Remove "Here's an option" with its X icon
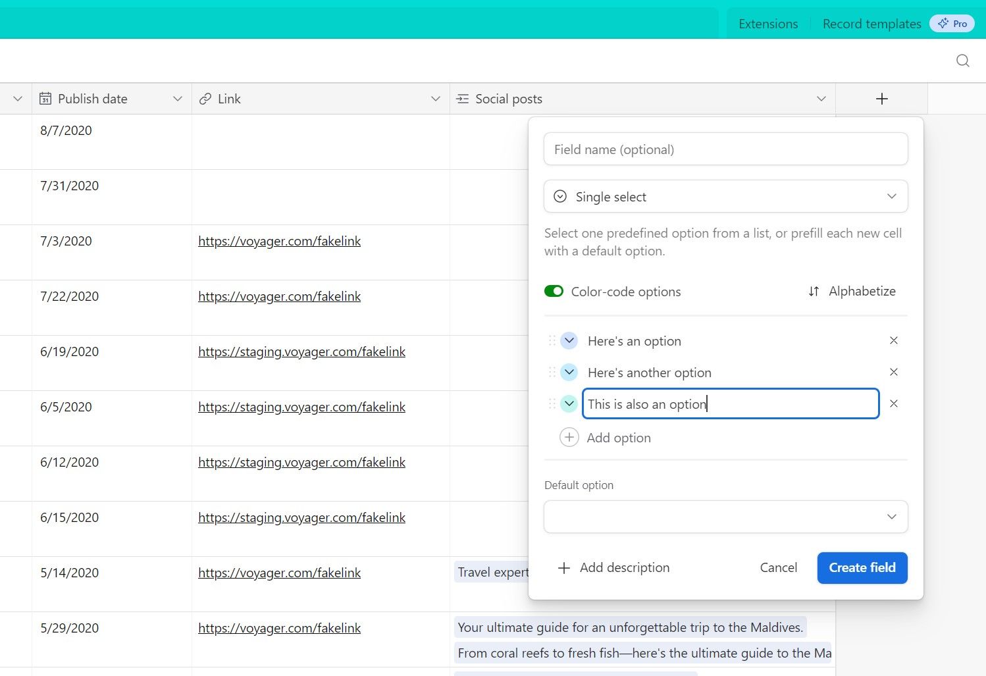Viewport: 986px width, 676px height. 893,340
